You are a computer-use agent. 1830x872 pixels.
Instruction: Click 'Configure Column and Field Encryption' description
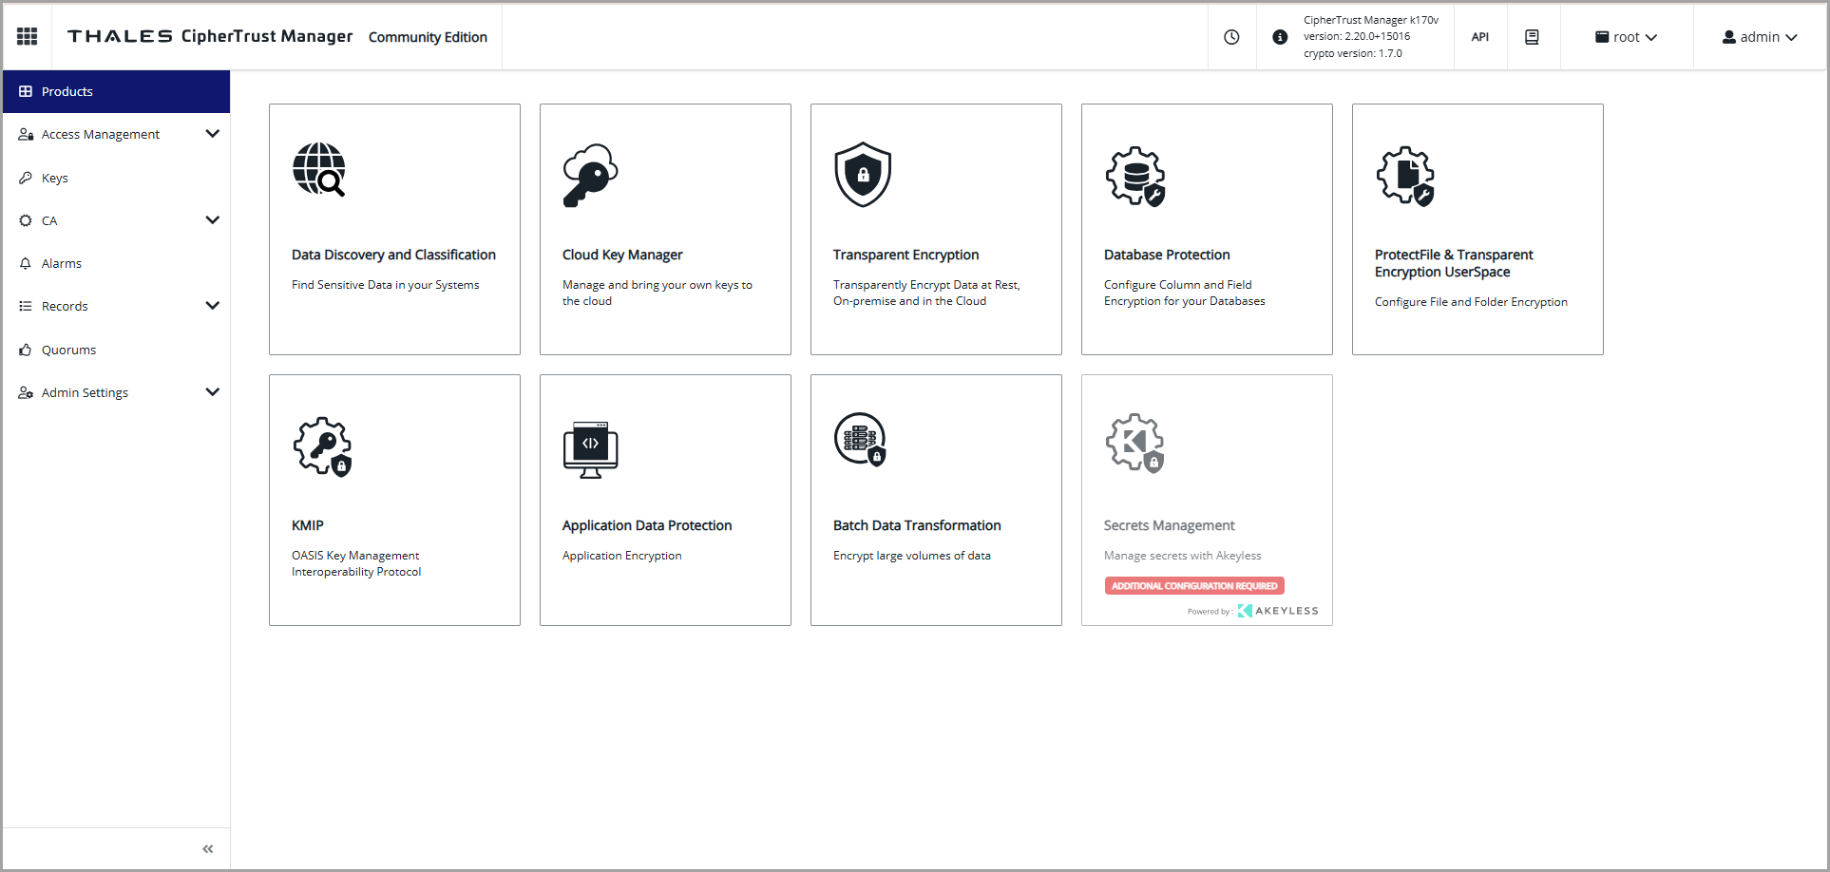point(1184,293)
